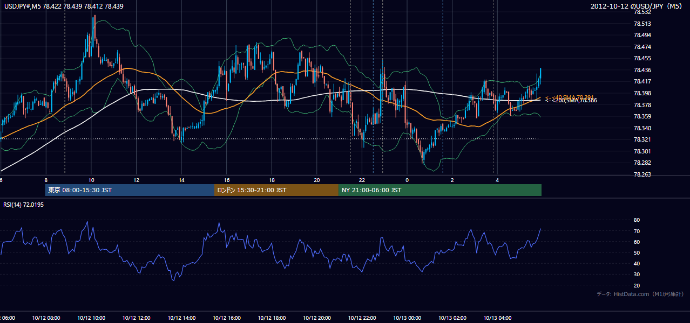Click the 10/12 12:00 time label

(x=136, y=318)
